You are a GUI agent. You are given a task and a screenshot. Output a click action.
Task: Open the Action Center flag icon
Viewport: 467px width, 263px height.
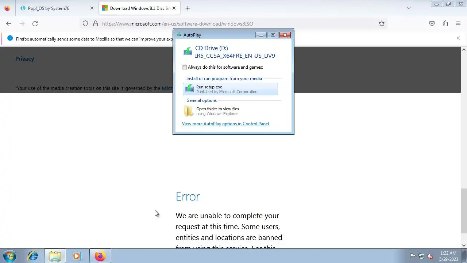click(x=412, y=256)
